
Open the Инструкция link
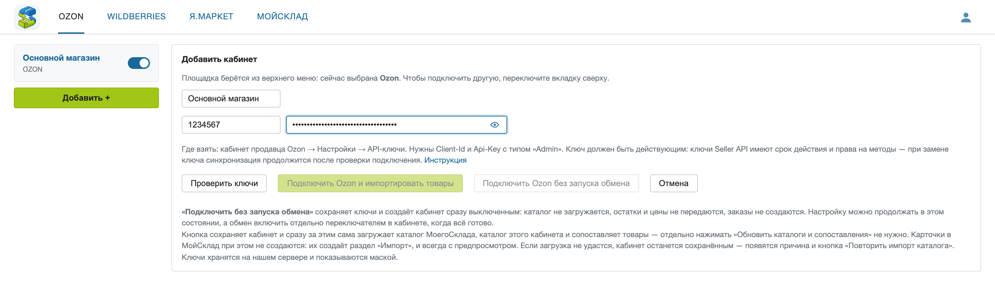[445, 160]
